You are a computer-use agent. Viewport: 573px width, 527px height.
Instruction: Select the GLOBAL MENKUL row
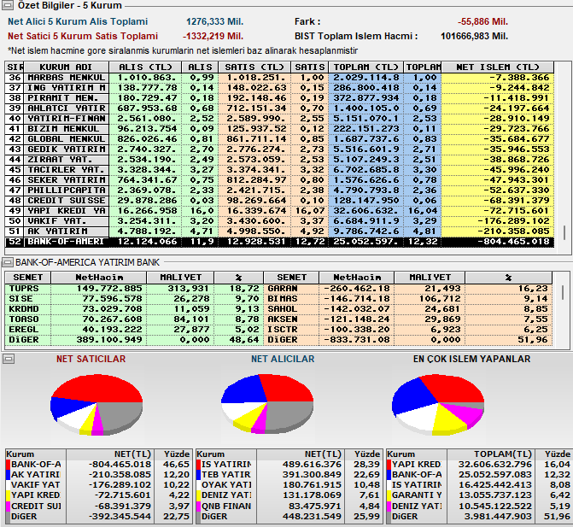[x=279, y=139]
